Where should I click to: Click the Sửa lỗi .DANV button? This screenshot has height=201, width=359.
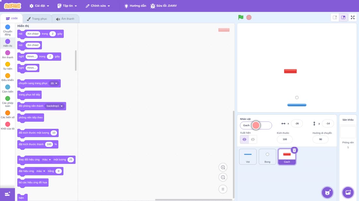click(x=164, y=6)
